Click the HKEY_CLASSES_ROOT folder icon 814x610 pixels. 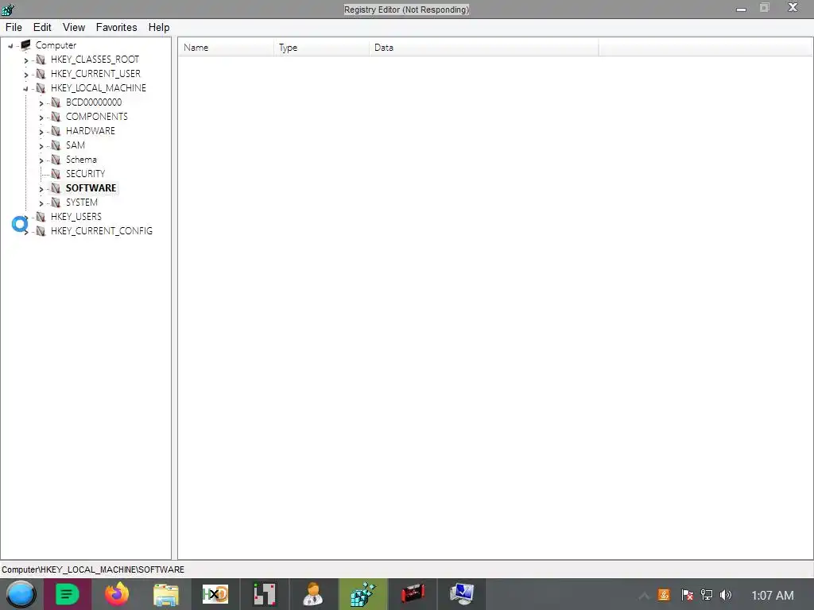[x=41, y=60]
